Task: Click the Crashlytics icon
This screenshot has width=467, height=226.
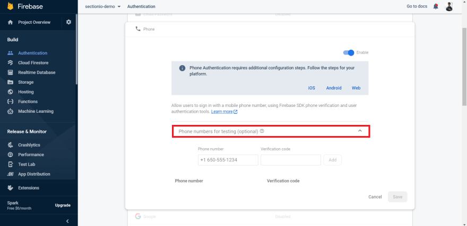Action: 11,145
